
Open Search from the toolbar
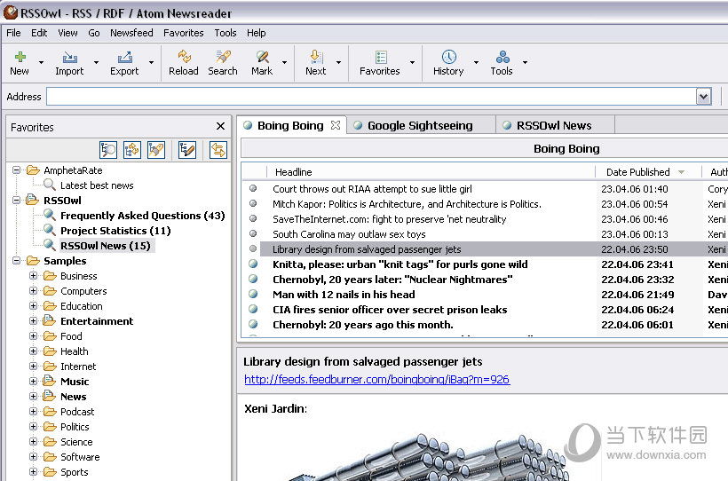(223, 57)
